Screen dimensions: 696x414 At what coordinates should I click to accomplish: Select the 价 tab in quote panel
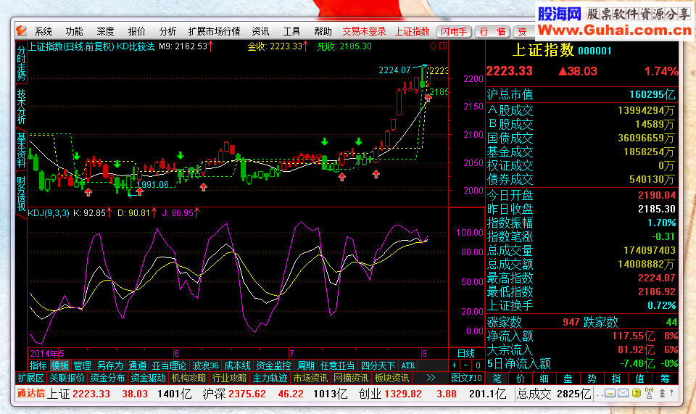click(521, 378)
